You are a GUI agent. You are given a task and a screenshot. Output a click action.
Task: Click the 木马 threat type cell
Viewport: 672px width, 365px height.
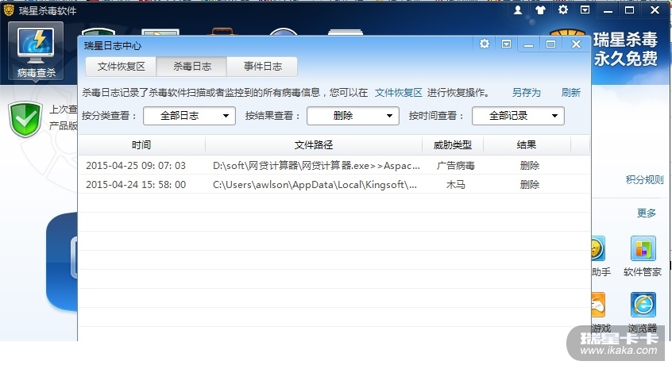(456, 184)
